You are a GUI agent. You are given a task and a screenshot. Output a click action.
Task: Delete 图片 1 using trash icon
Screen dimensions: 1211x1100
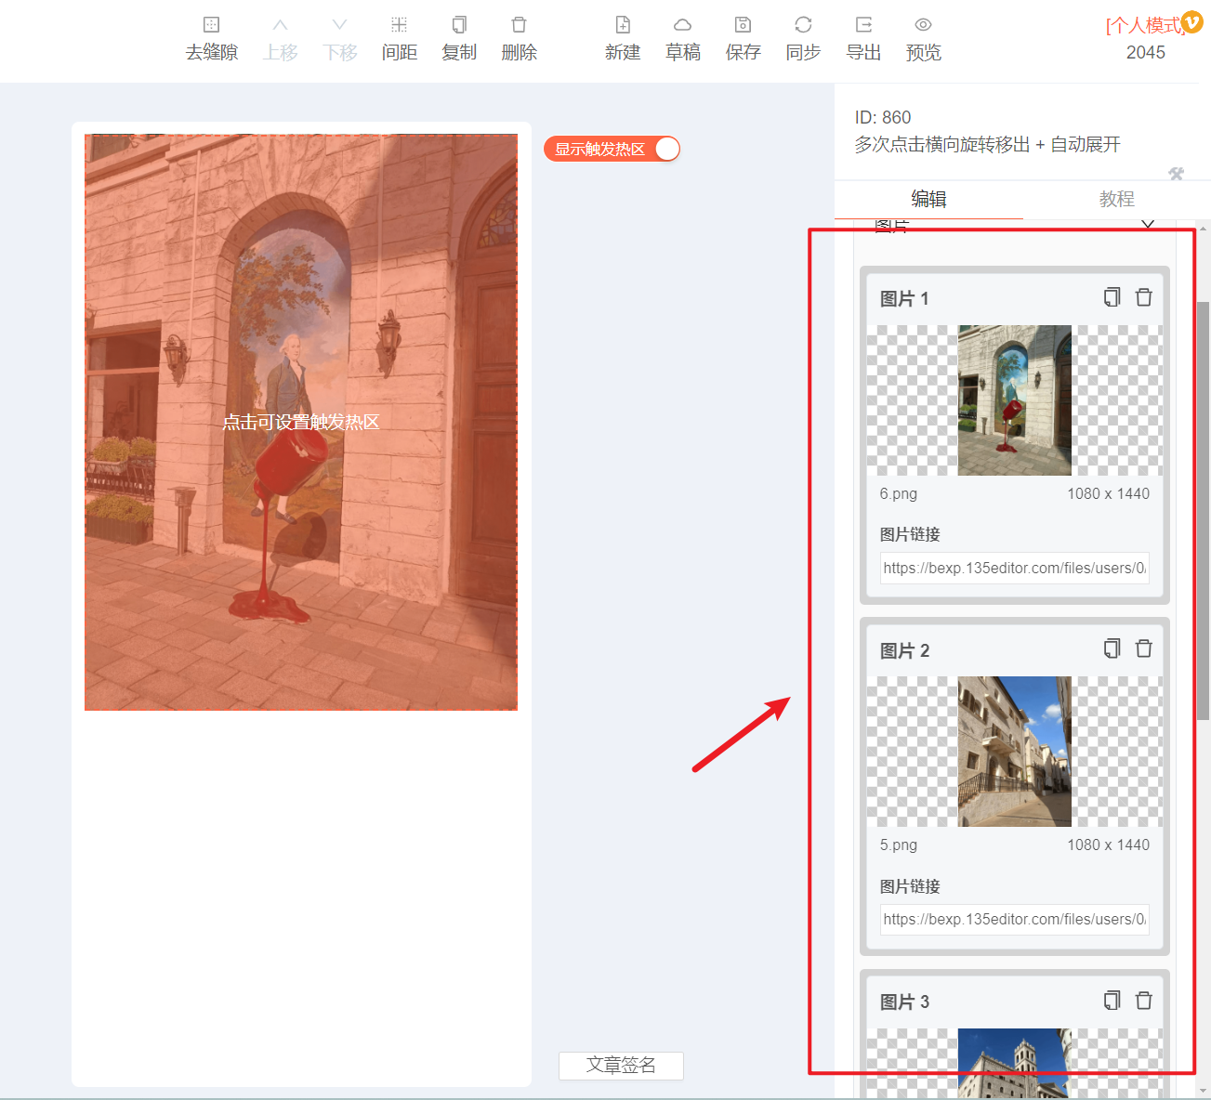tap(1144, 297)
